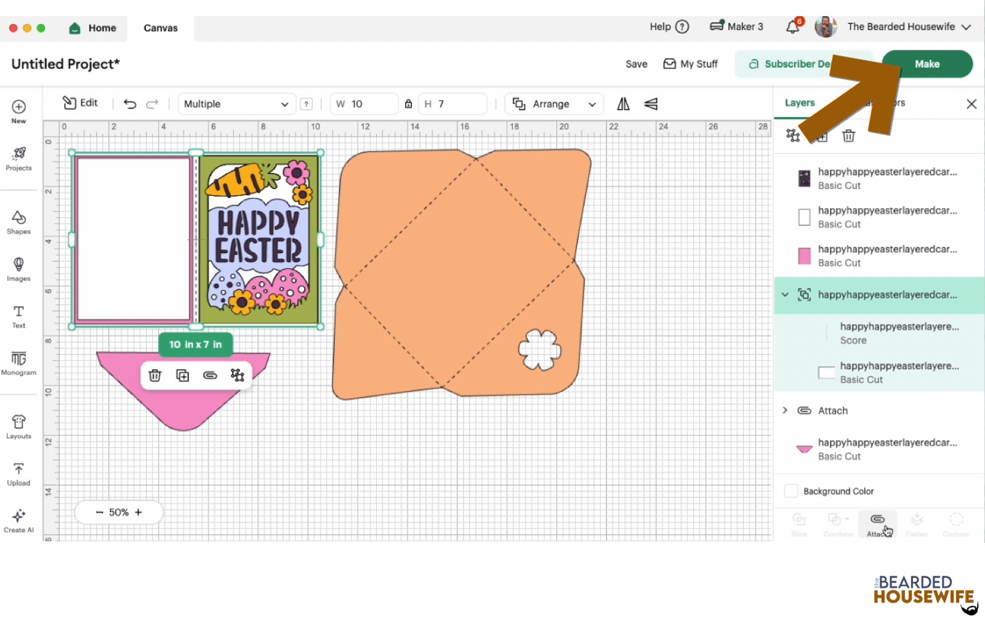Click the Background Color swatch
This screenshot has height=626, width=985.
tap(791, 491)
